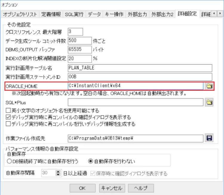Click the 実行計画用ステートメントID field
The image size is (224, 195).
[140, 77]
